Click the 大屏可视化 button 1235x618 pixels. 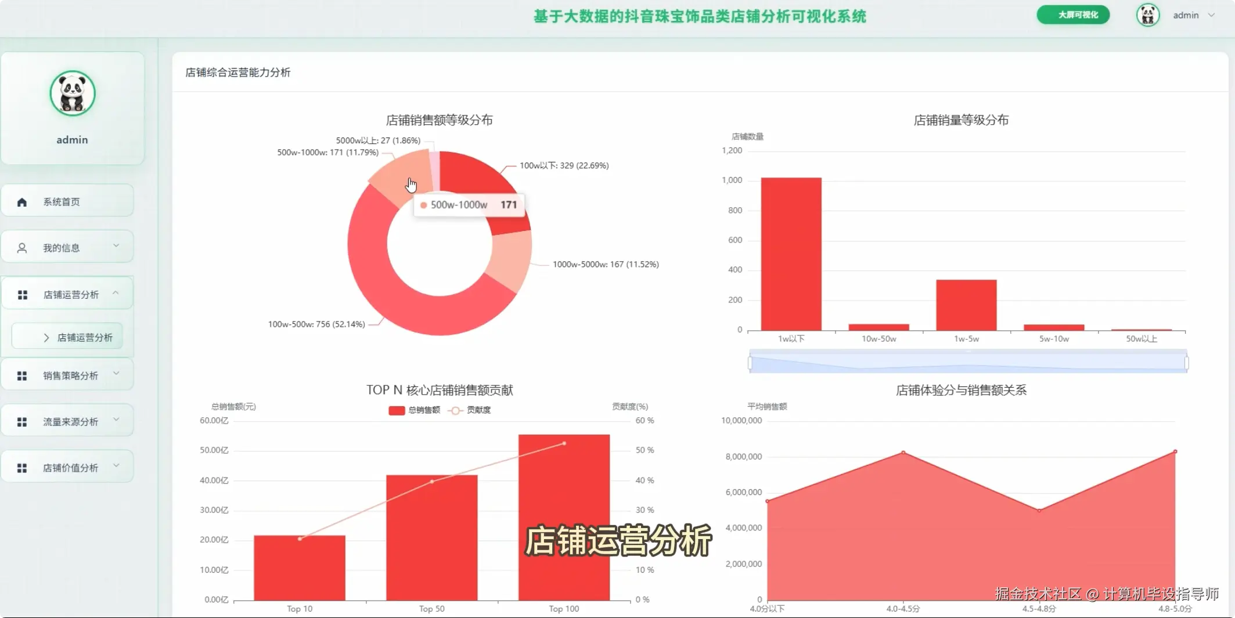(1072, 15)
